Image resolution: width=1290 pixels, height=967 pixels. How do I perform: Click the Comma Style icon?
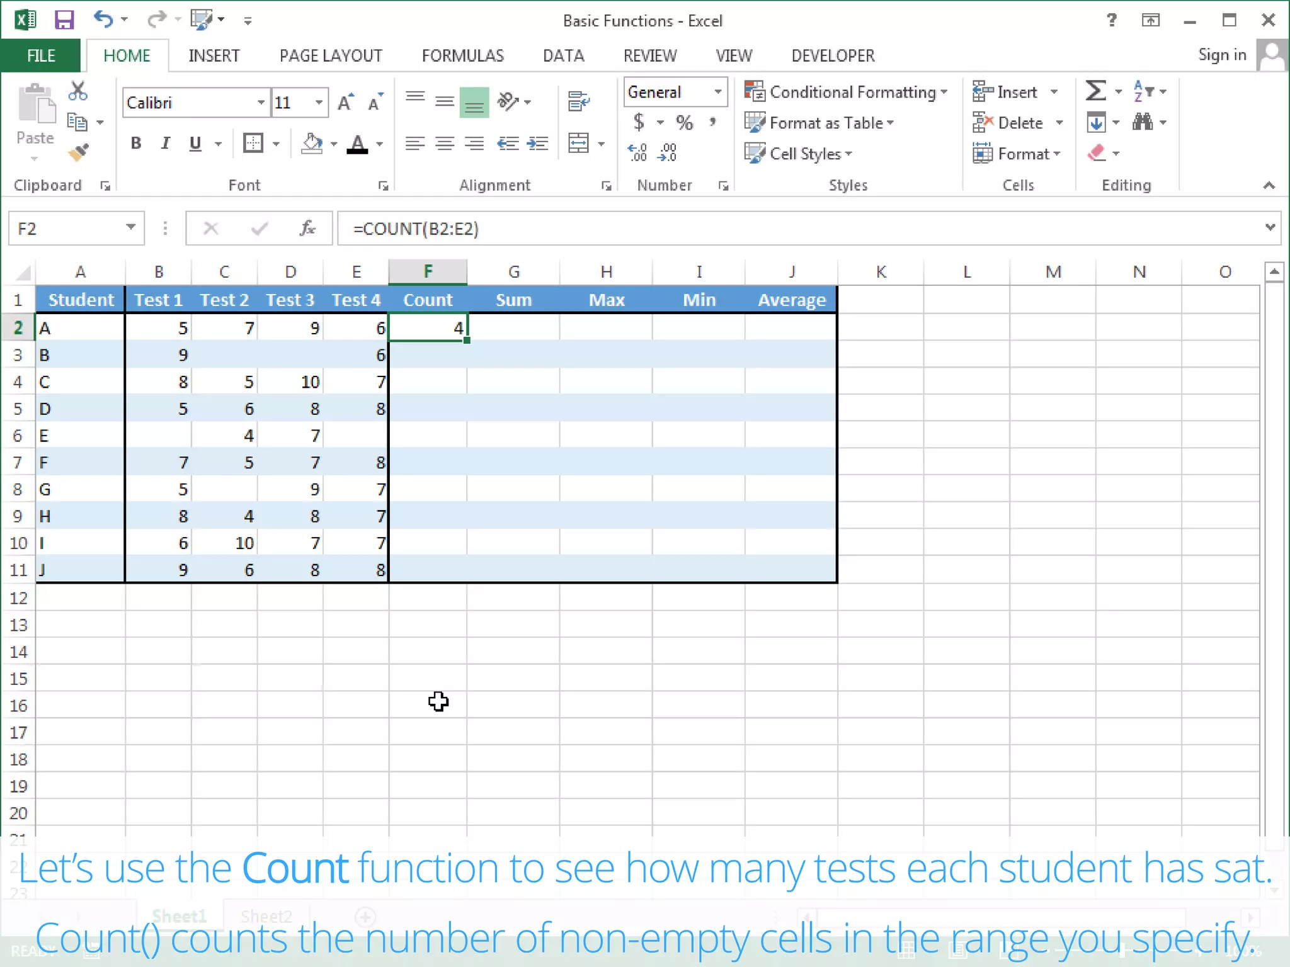click(x=713, y=122)
